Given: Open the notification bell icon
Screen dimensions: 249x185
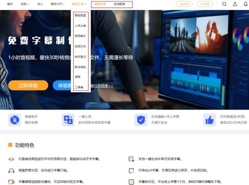Looking at the screenshot, I should tap(245, 4).
